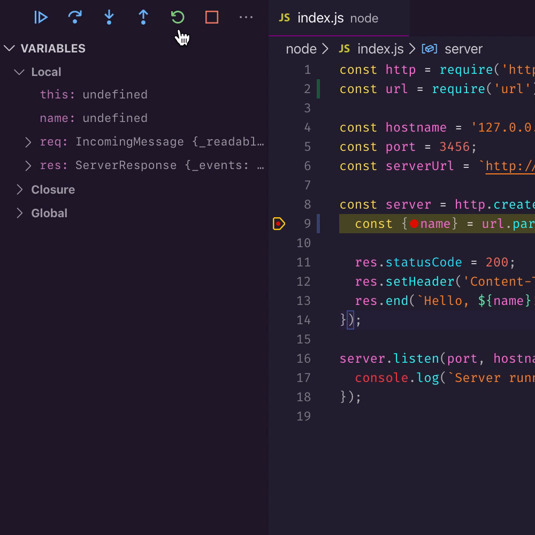Stop debugging with the red square
The width and height of the screenshot is (535, 535).
point(212,18)
